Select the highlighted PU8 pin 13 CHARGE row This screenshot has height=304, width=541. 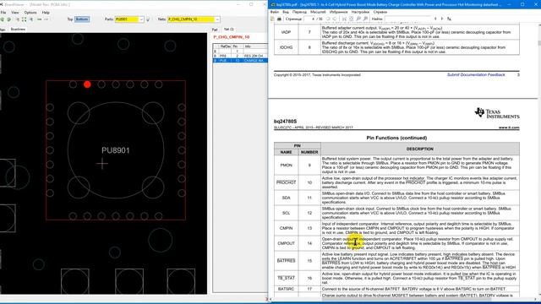pos(240,60)
